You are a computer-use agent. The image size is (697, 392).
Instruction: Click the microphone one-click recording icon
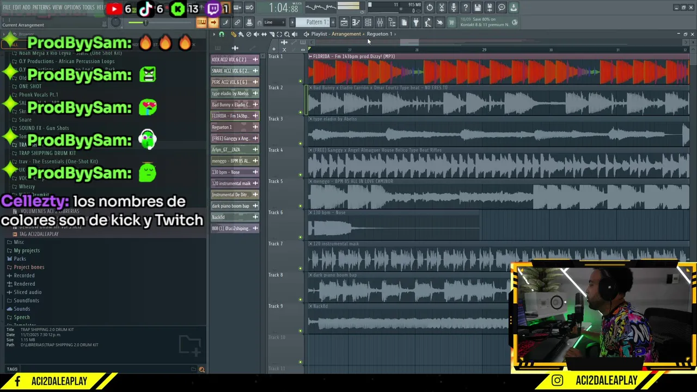(454, 8)
